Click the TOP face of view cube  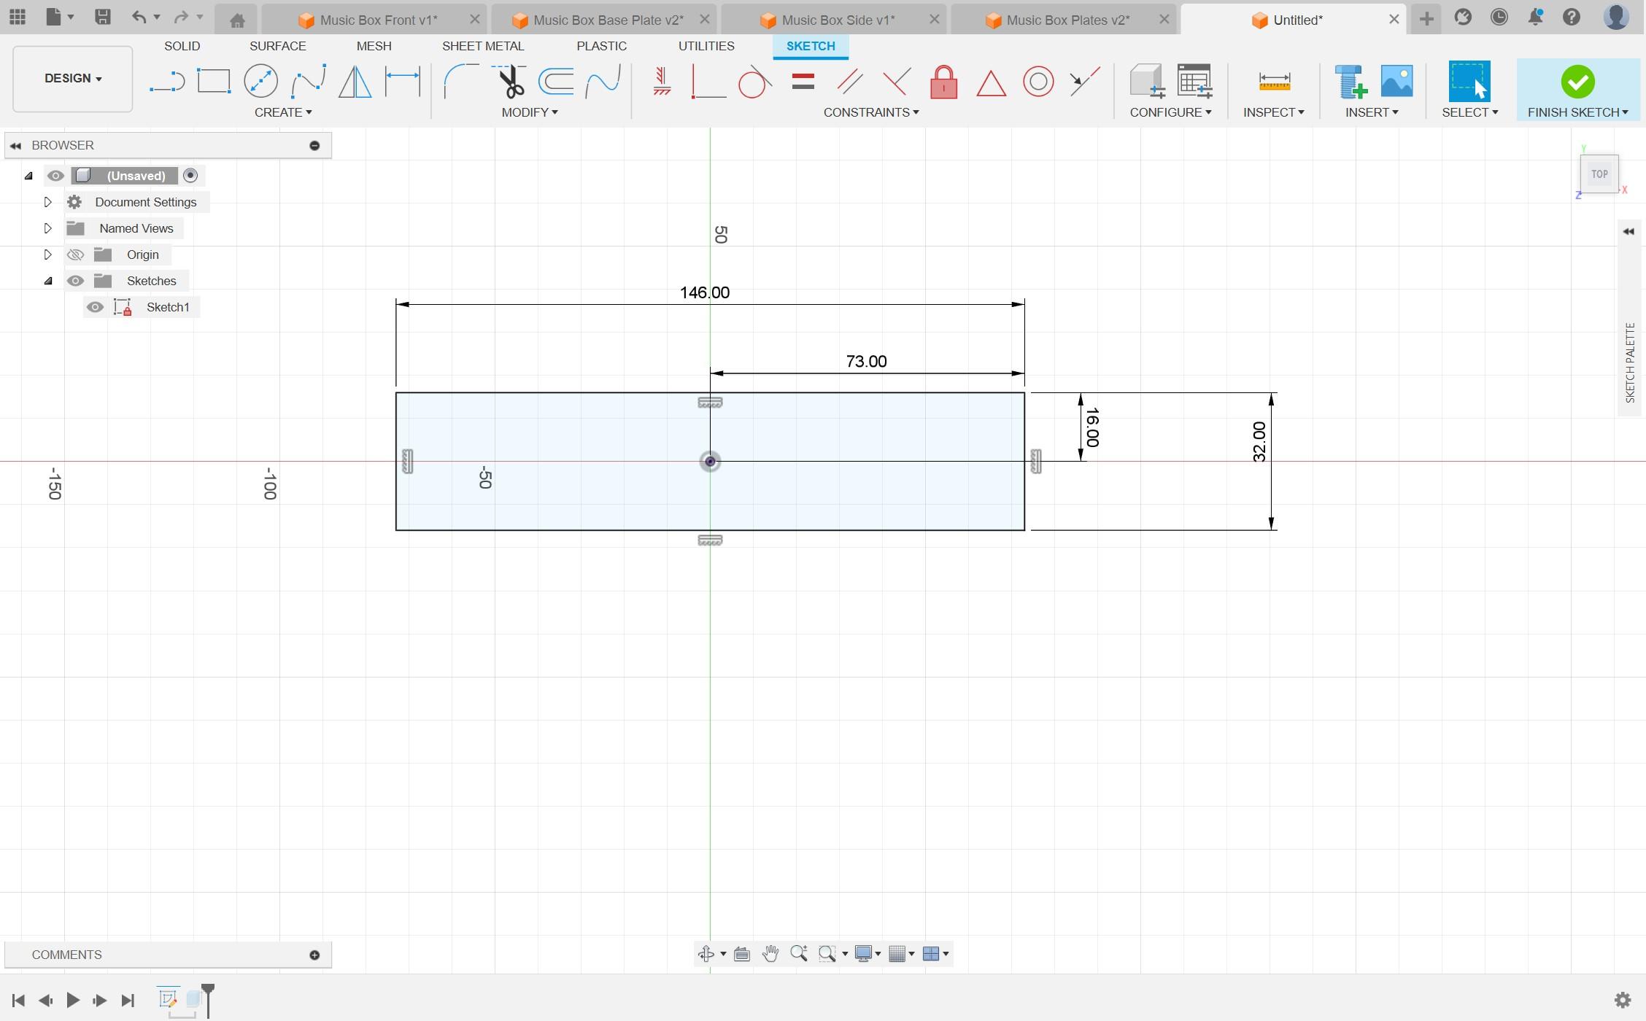(x=1599, y=174)
